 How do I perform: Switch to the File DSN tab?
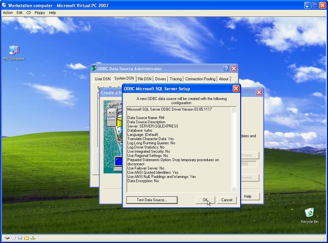144,79
